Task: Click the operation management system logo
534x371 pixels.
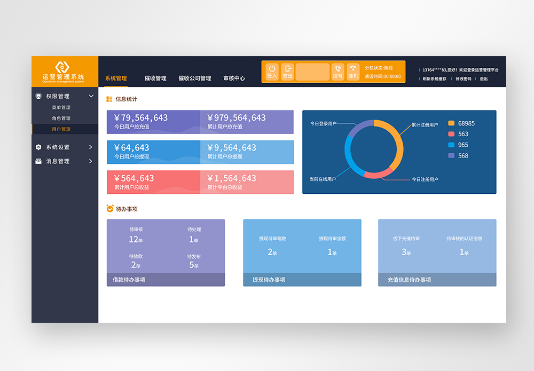Action: pyautogui.click(x=63, y=67)
